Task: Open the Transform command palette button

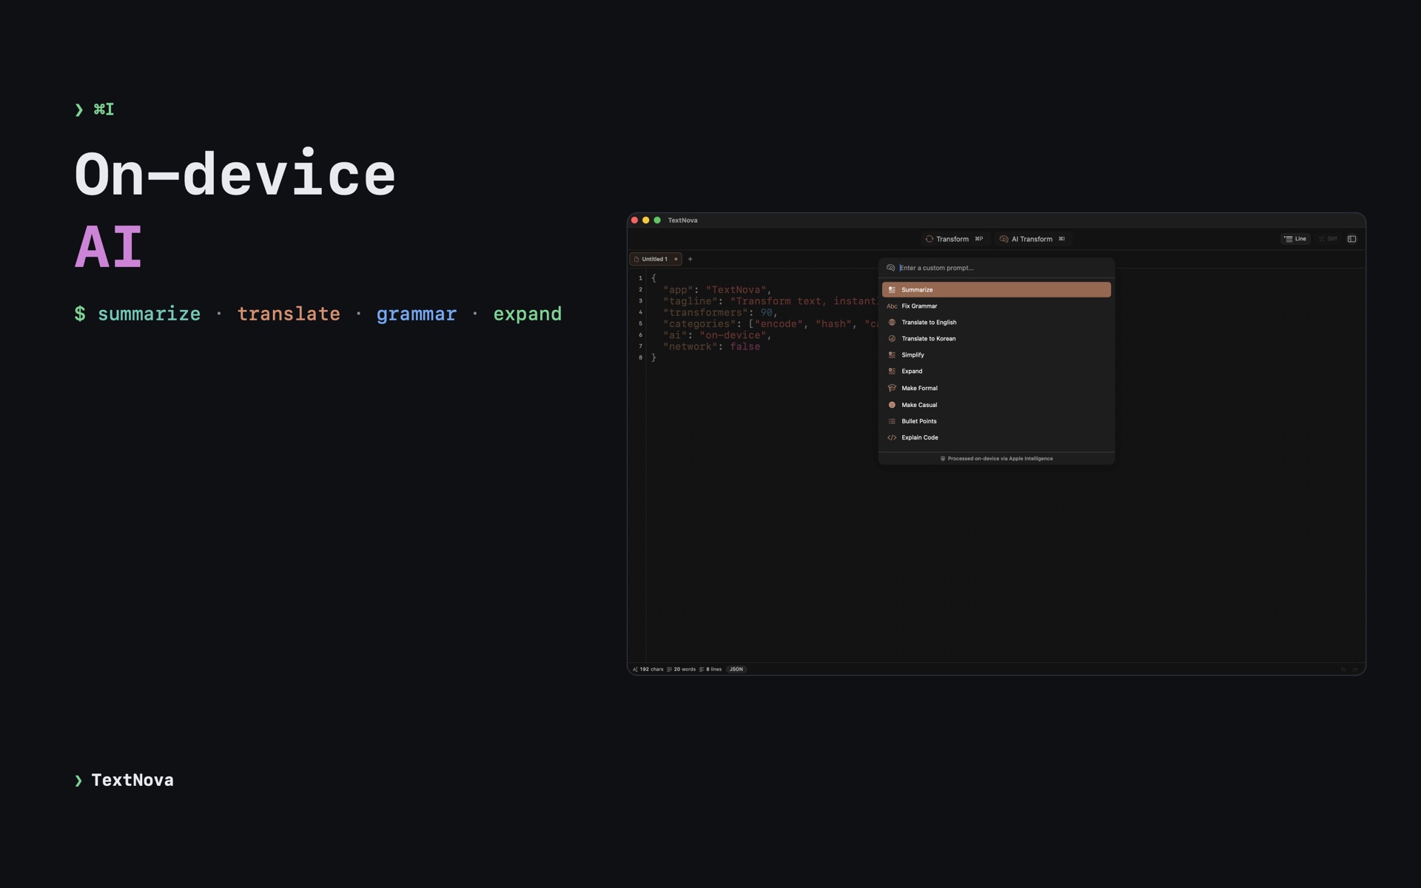Action: click(954, 239)
